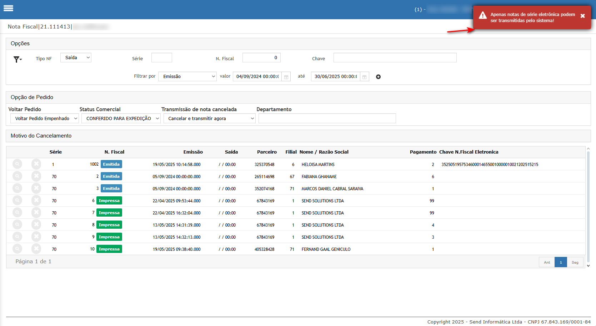Click parceiro number 405328428
Image resolution: width=596 pixels, height=326 pixels.
pos(264,249)
